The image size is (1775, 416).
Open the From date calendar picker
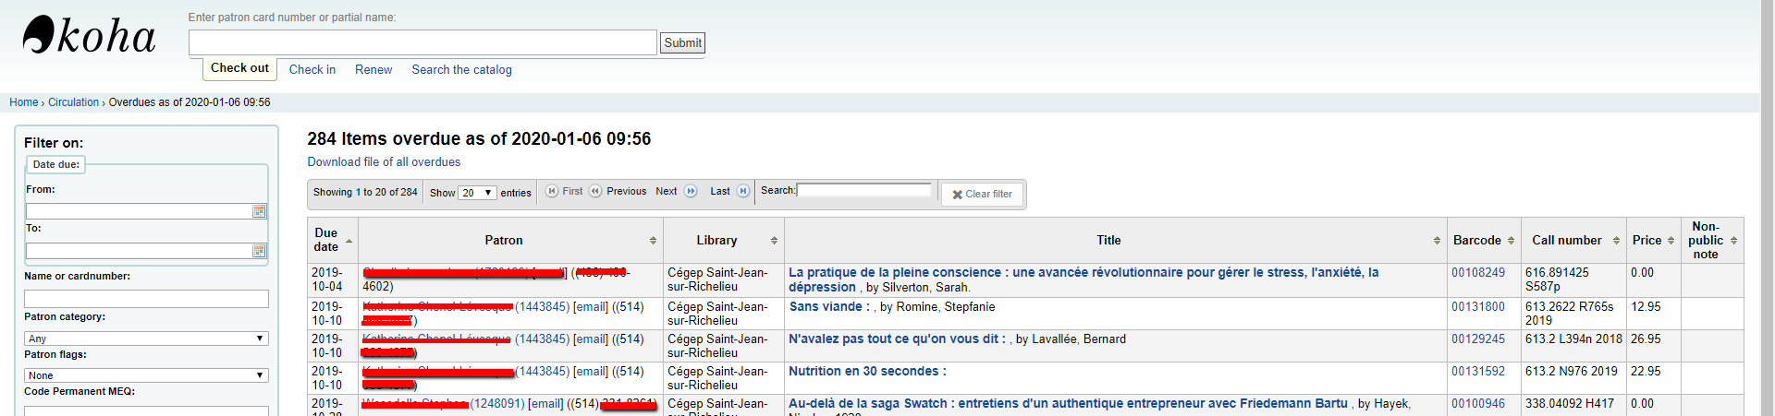point(259,212)
